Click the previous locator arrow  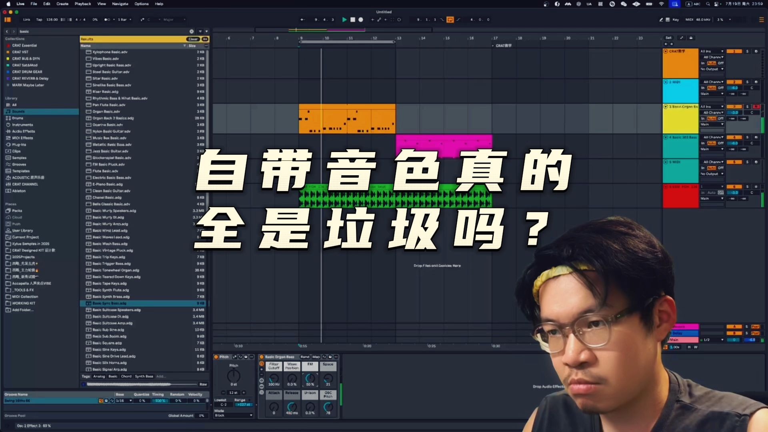(666, 44)
